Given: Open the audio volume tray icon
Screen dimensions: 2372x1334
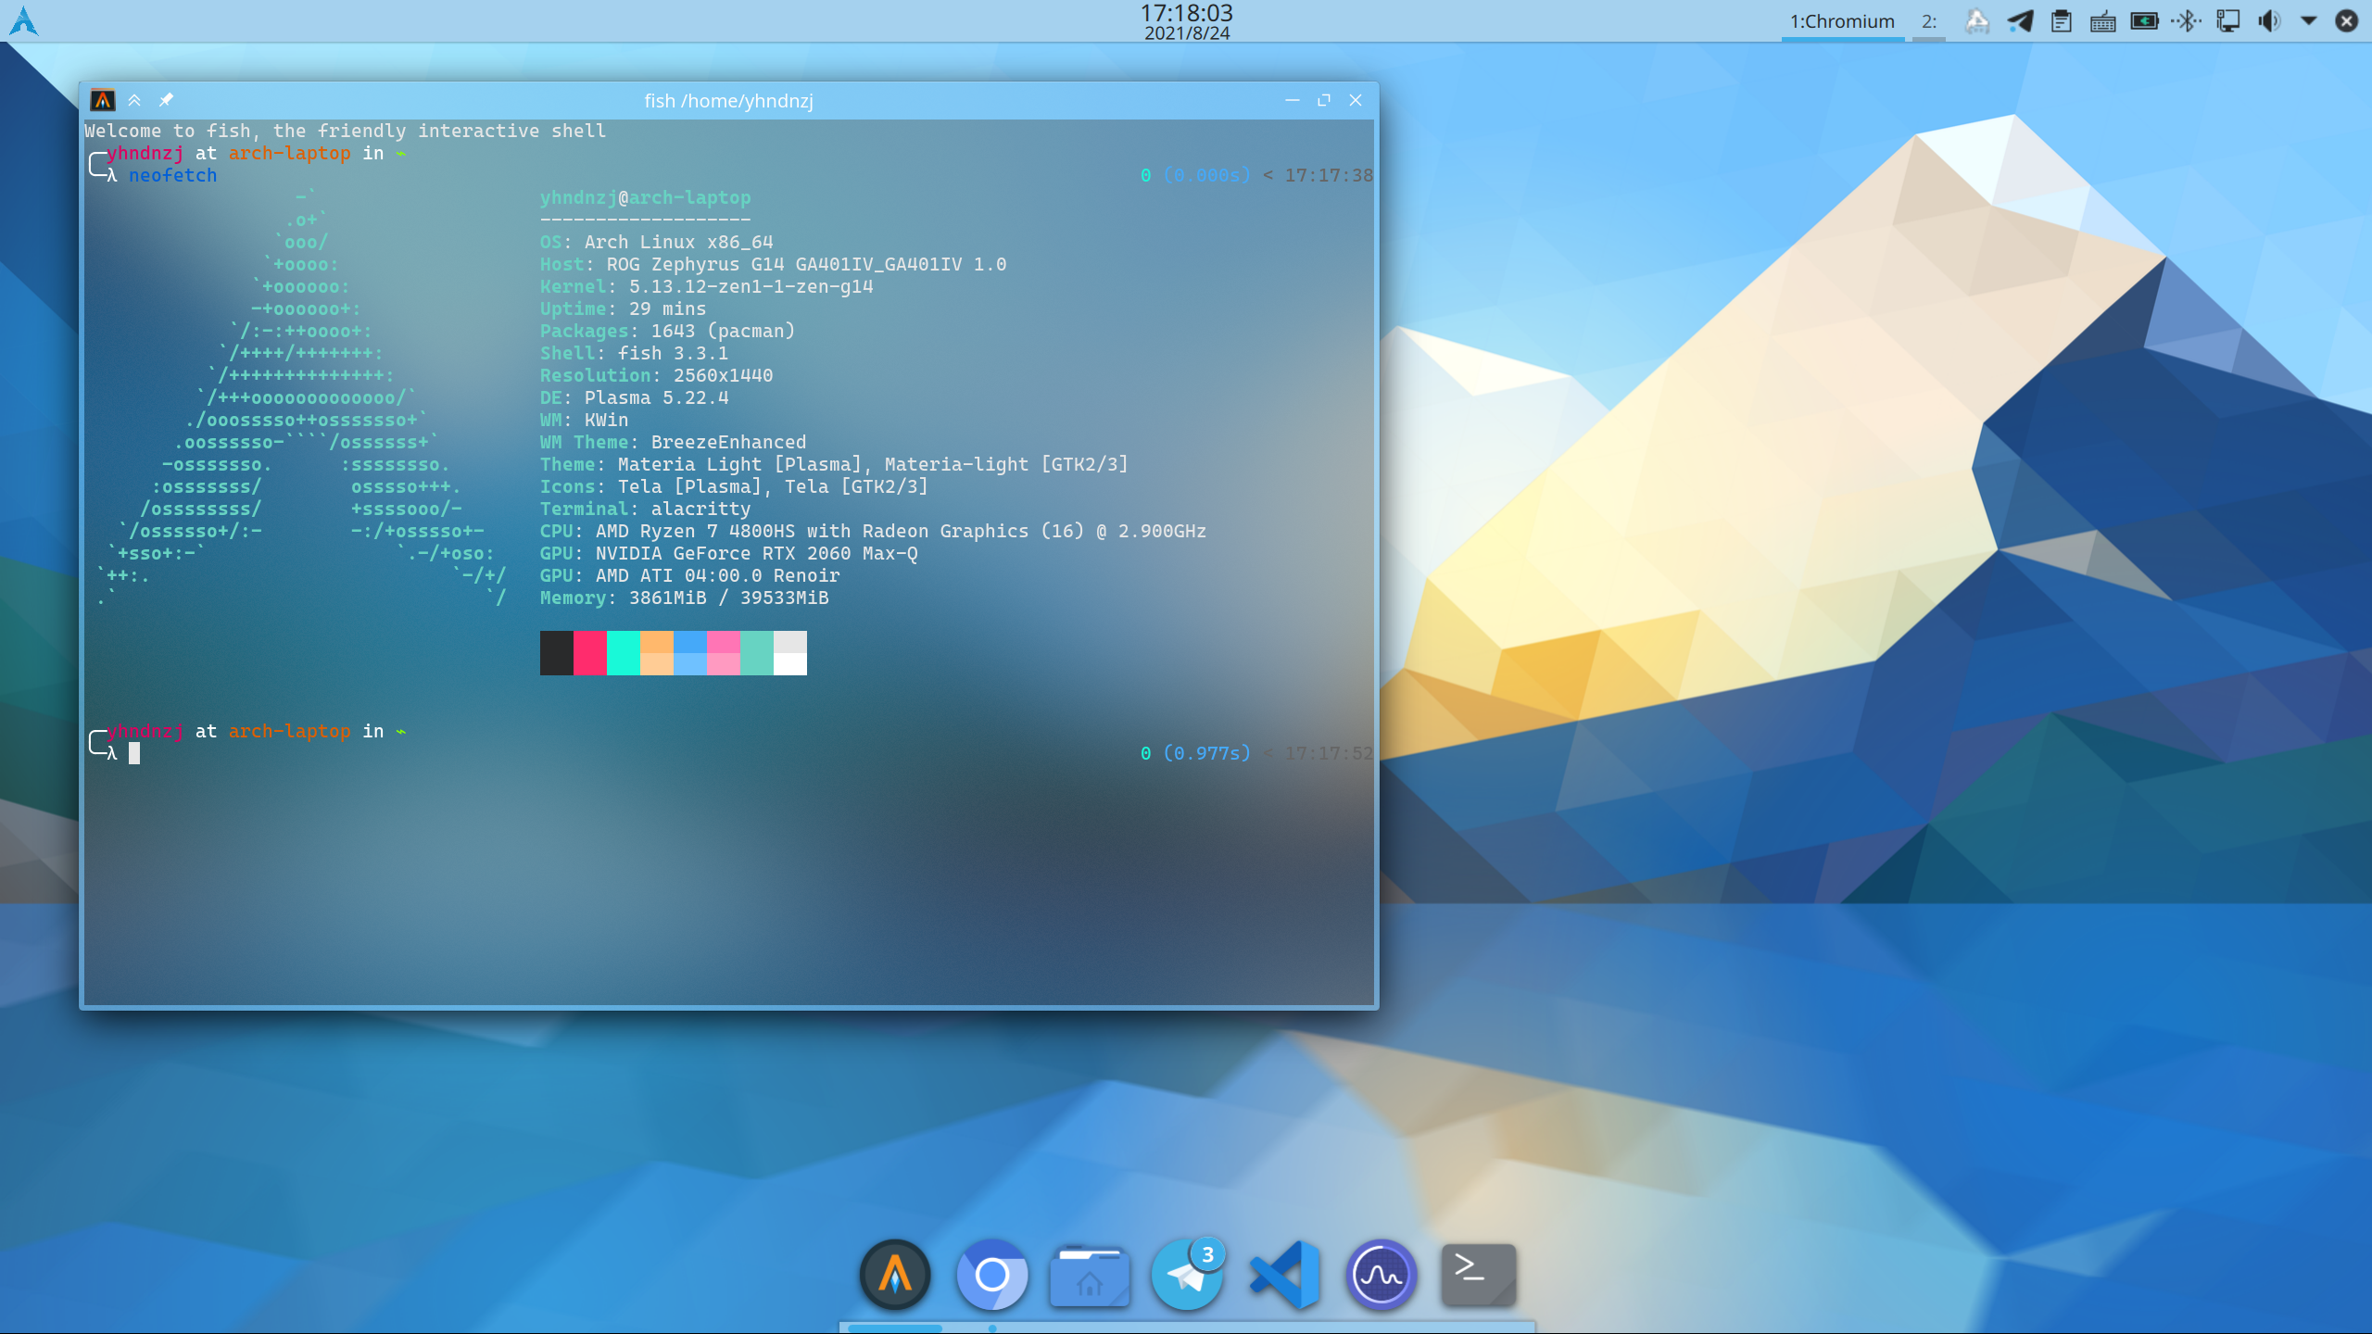Looking at the screenshot, I should click(x=2269, y=20).
